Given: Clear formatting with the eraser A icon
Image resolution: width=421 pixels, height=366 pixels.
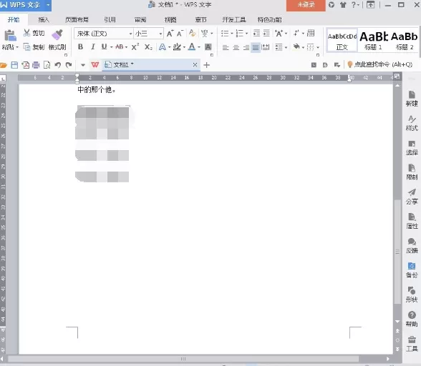Looking at the screenshot, I should (192, 34).
